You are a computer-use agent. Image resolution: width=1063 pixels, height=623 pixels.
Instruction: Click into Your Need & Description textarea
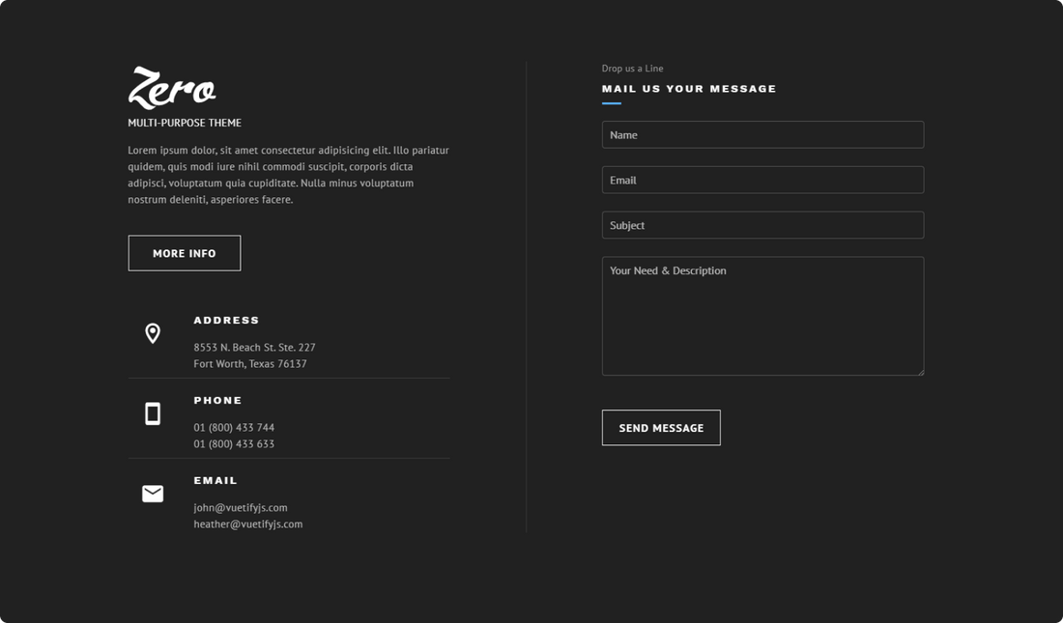point(762,316)
